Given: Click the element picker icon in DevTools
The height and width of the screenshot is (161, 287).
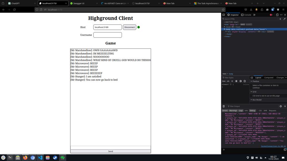Looking at the screenshot, I should pos(224,15).
